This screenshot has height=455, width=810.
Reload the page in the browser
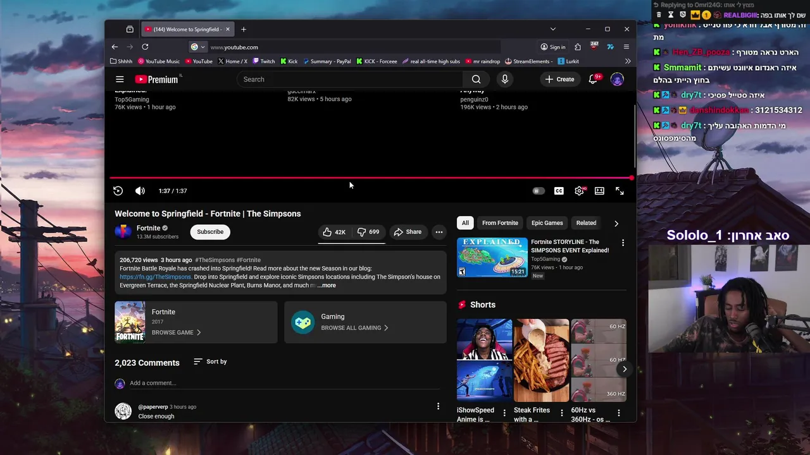[145, 47]
